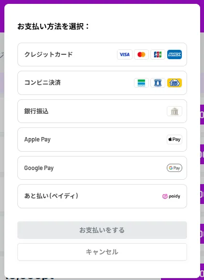Click the JCB card logo
This screenshot has width=204, height=280.
click(x=158, y=54)
